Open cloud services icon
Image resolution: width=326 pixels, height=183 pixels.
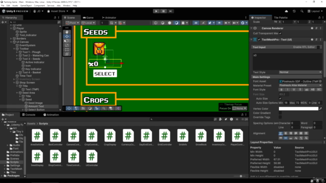(286, 11)
